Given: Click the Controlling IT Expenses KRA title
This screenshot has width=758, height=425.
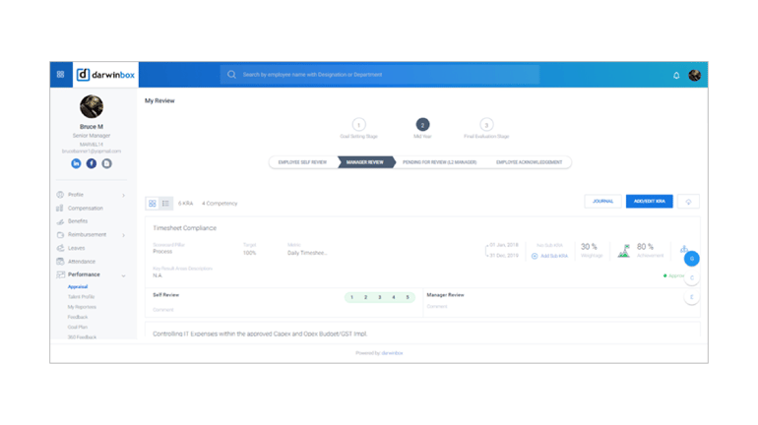Looking at the screenshot, I should coord(260,334).
